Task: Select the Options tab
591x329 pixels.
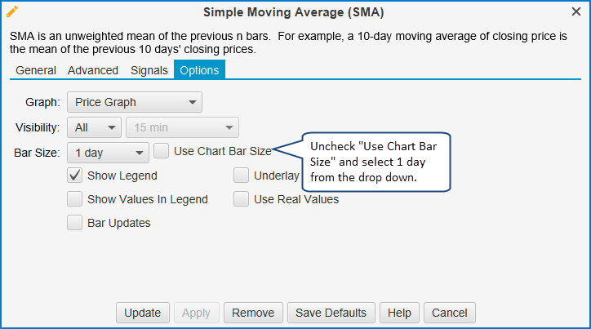Action: (199, 70)
